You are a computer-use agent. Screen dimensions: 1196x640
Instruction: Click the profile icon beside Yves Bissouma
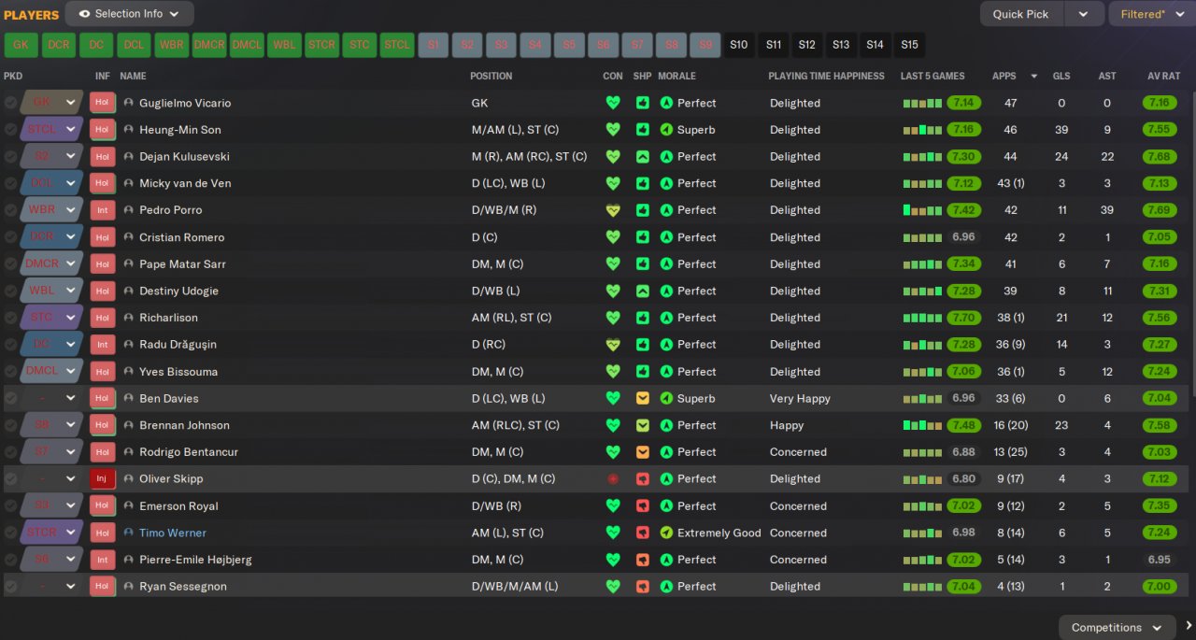click(129, 372)
